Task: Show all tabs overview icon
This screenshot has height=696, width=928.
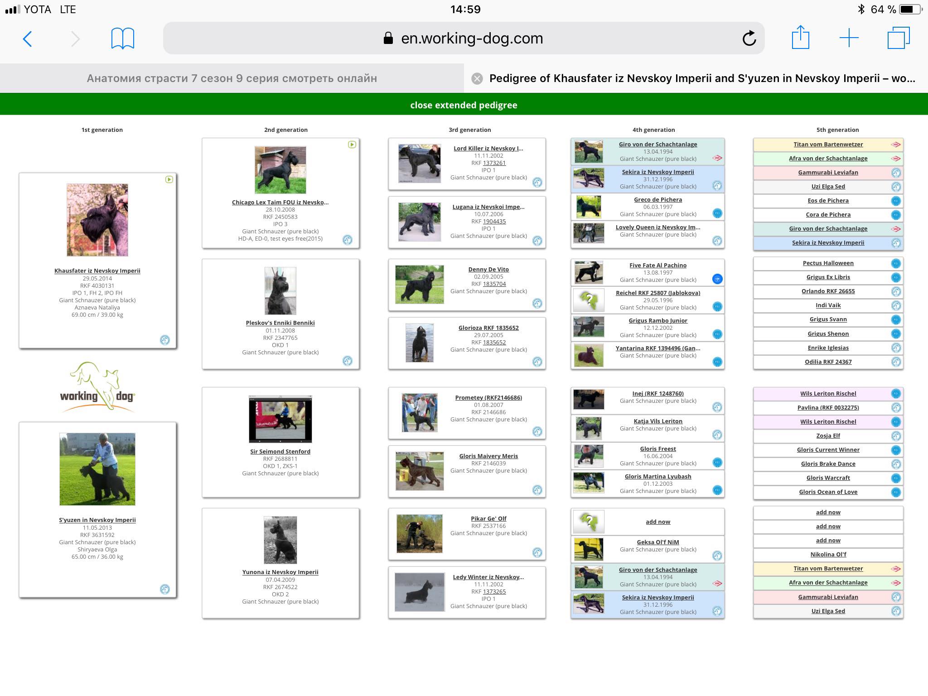Action: tap(899, 38)
